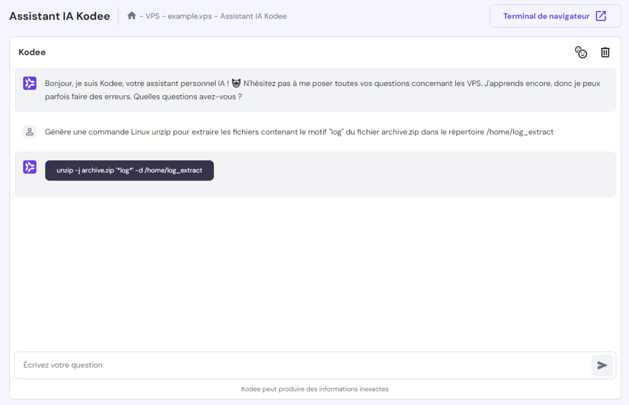Click the user's "Génère une commande Linux" message
The width and height of the screenshot is (629, 405).
pyautogui.click(x=299, y=132)
